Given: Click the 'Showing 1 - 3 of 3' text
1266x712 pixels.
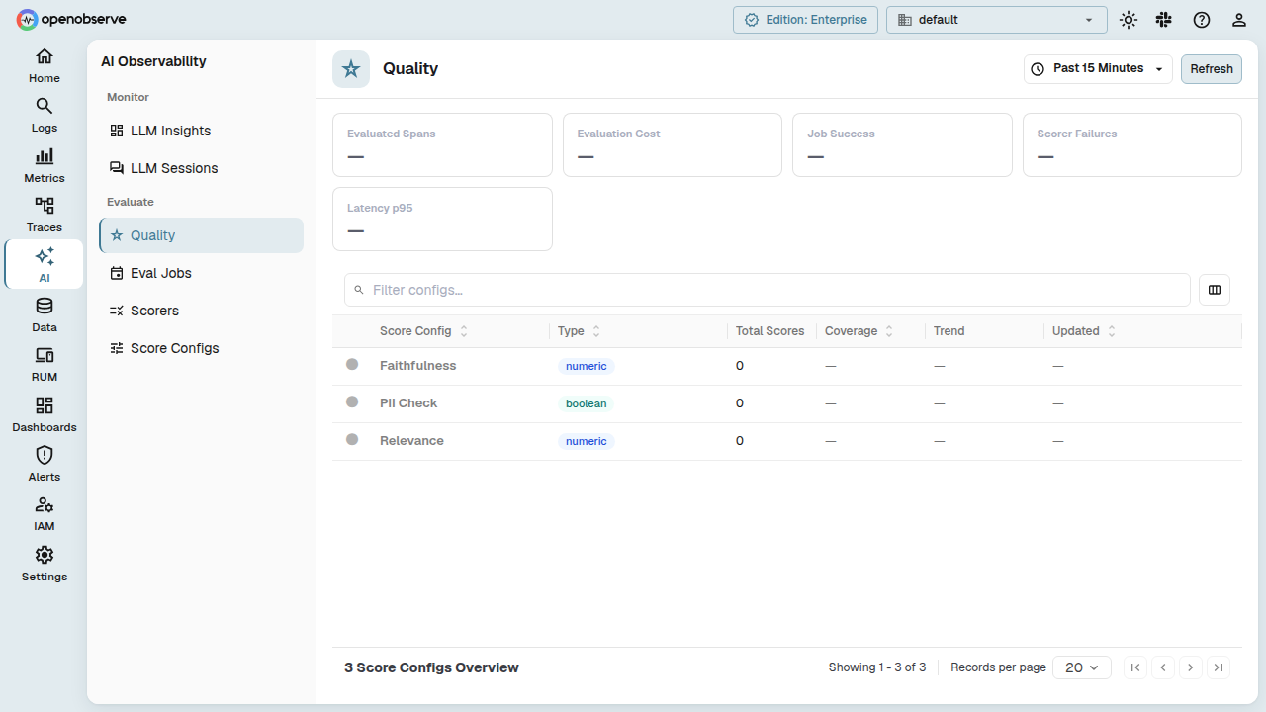Looking at the screenshot, I should pyautogui.click(x=877, y=667).
